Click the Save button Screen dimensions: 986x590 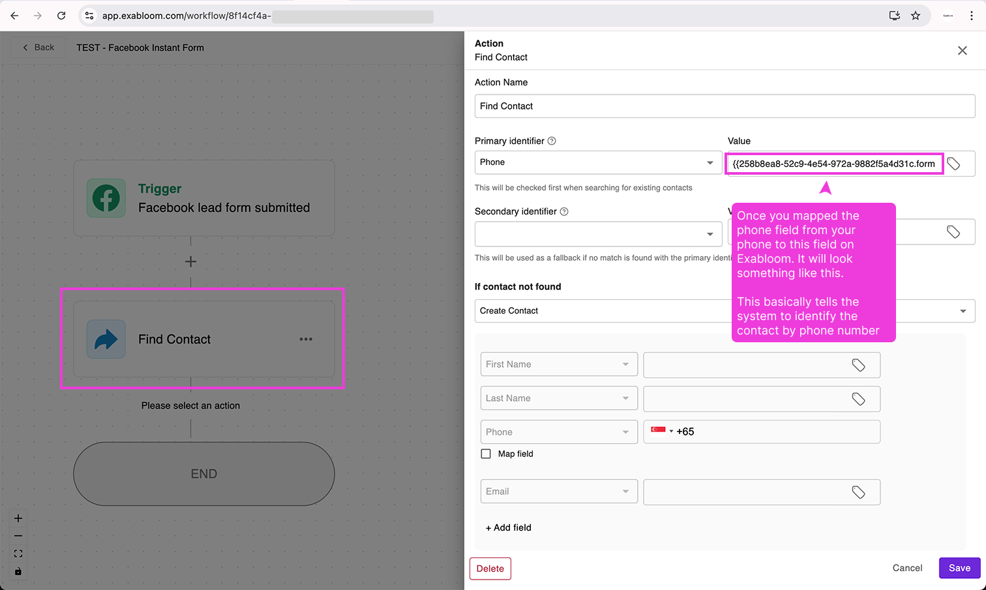coord(959,568)
